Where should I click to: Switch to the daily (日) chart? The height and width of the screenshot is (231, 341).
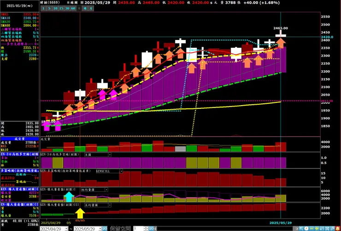point(79,8)
